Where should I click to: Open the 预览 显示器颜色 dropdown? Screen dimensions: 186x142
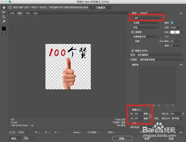pos(160,55)
